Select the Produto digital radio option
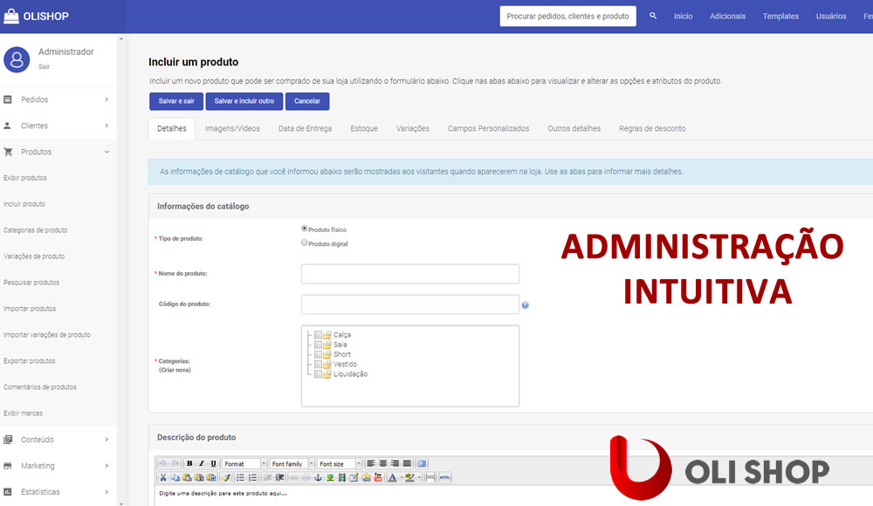873x506 pixels. click(305, 243)
